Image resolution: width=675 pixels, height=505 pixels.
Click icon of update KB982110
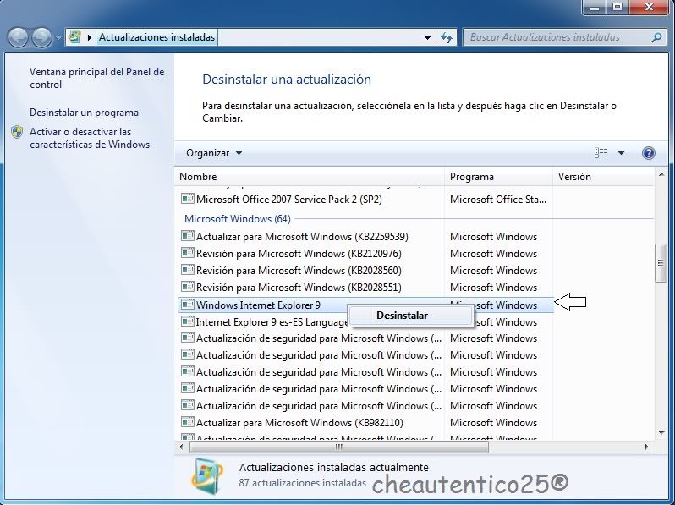coord(187,422)
